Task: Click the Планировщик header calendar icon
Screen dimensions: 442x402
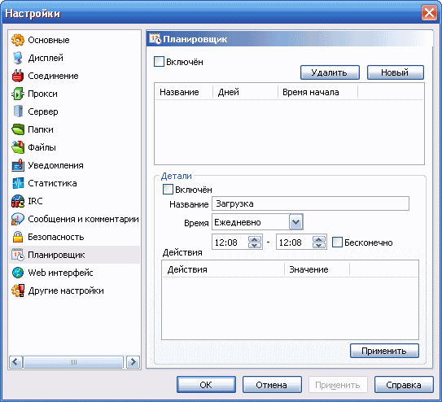Action: pos(155,39)
